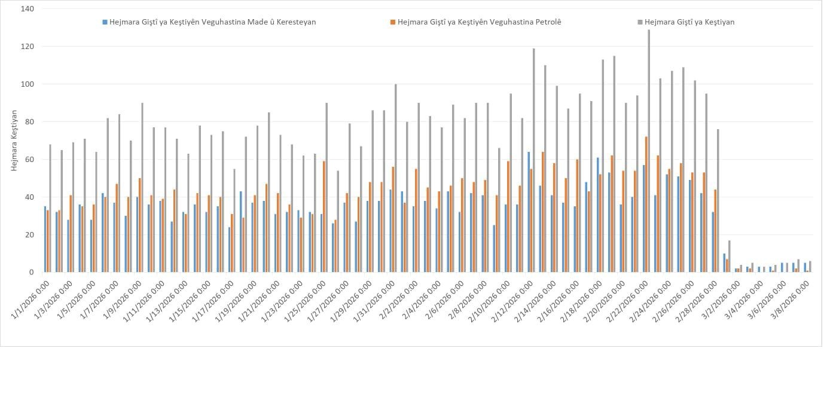Click the gray legend marker for Hejmara Giştî ya Keştiyan
833x403 pixels.
coord(640,22)
